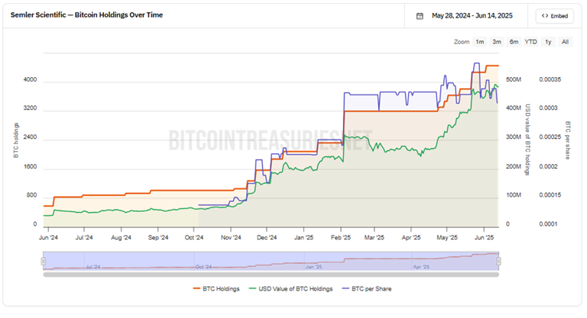The image size is (587, 318).
Task: Show All data with zoom button
Action: (x=565, y=42)
